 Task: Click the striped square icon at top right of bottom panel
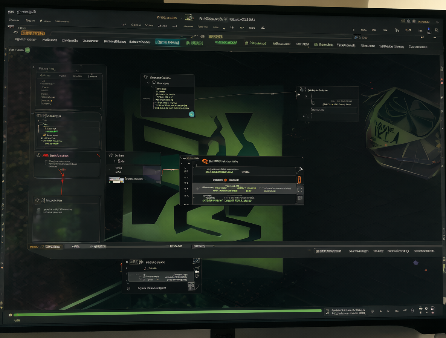coord(196,261)
